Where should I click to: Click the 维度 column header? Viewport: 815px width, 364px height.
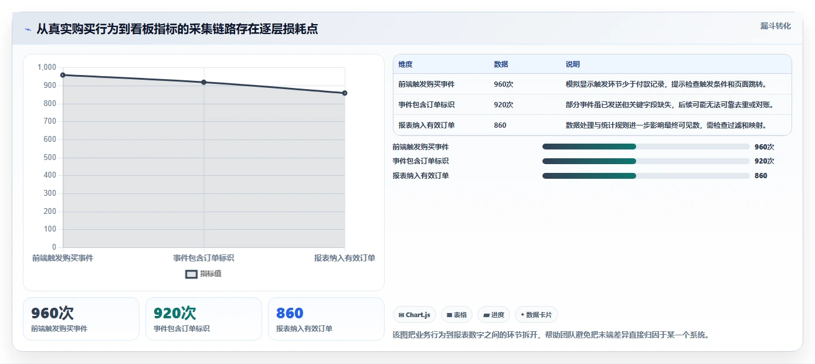[405, 64]
